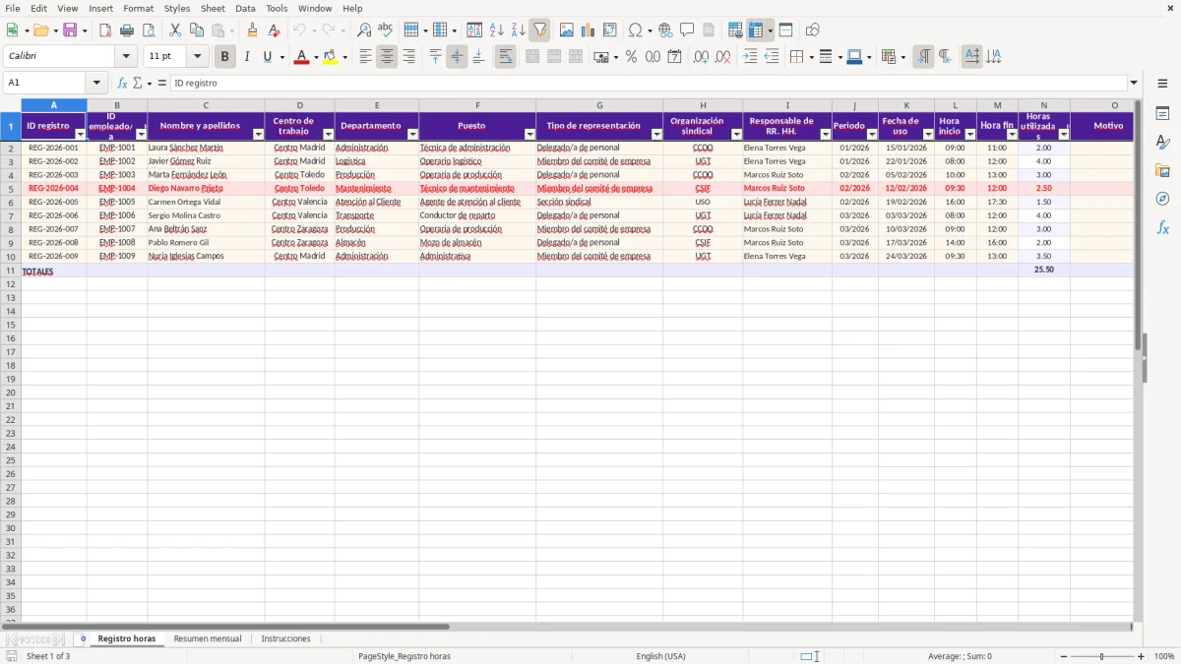Format as percent
The width and height of the screenshot is (1181, 664).
point(632,57)
